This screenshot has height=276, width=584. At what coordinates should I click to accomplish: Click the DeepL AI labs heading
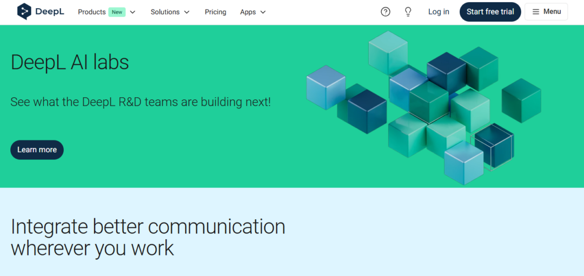pos(70,63)
